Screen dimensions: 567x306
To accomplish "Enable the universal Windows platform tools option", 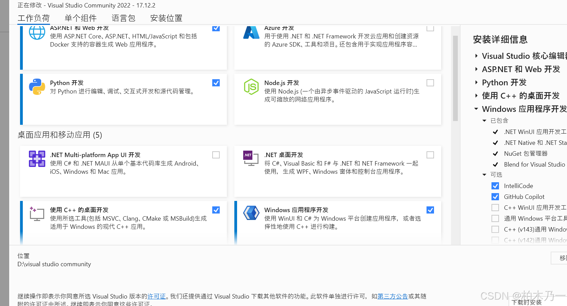I will click(x=496, y=219).
